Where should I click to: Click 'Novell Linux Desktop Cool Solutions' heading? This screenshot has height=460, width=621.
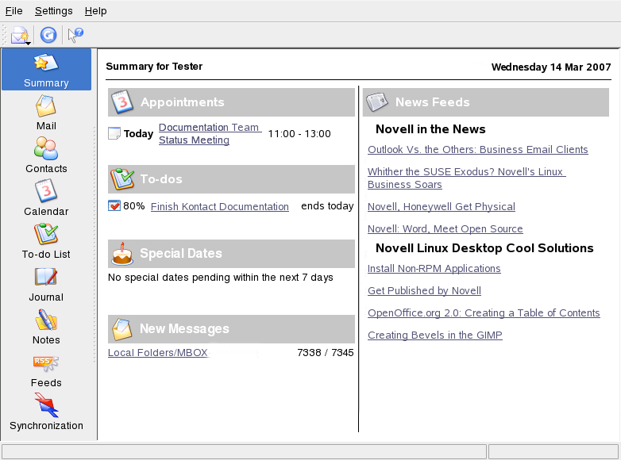tap(484, 248)
